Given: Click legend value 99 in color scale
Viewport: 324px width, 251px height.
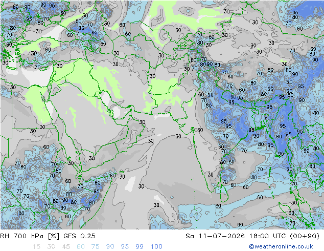Looking at the screenshot, I should coord(140,247).
